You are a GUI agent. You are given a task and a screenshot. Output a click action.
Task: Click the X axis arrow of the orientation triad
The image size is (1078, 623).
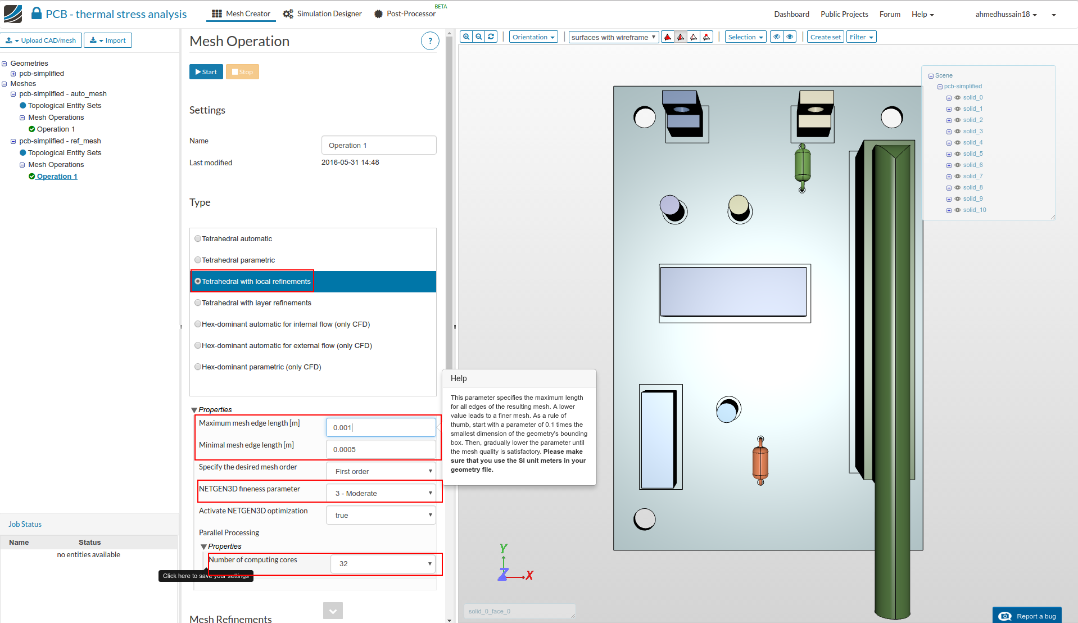coord(517,577)
